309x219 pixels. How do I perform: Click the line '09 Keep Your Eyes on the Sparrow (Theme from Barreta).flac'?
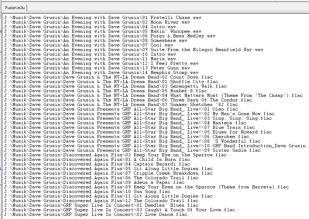click(x=146, y=187)
